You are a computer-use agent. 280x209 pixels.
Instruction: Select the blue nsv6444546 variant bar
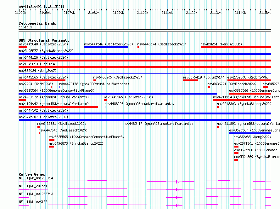coord(106,47)
